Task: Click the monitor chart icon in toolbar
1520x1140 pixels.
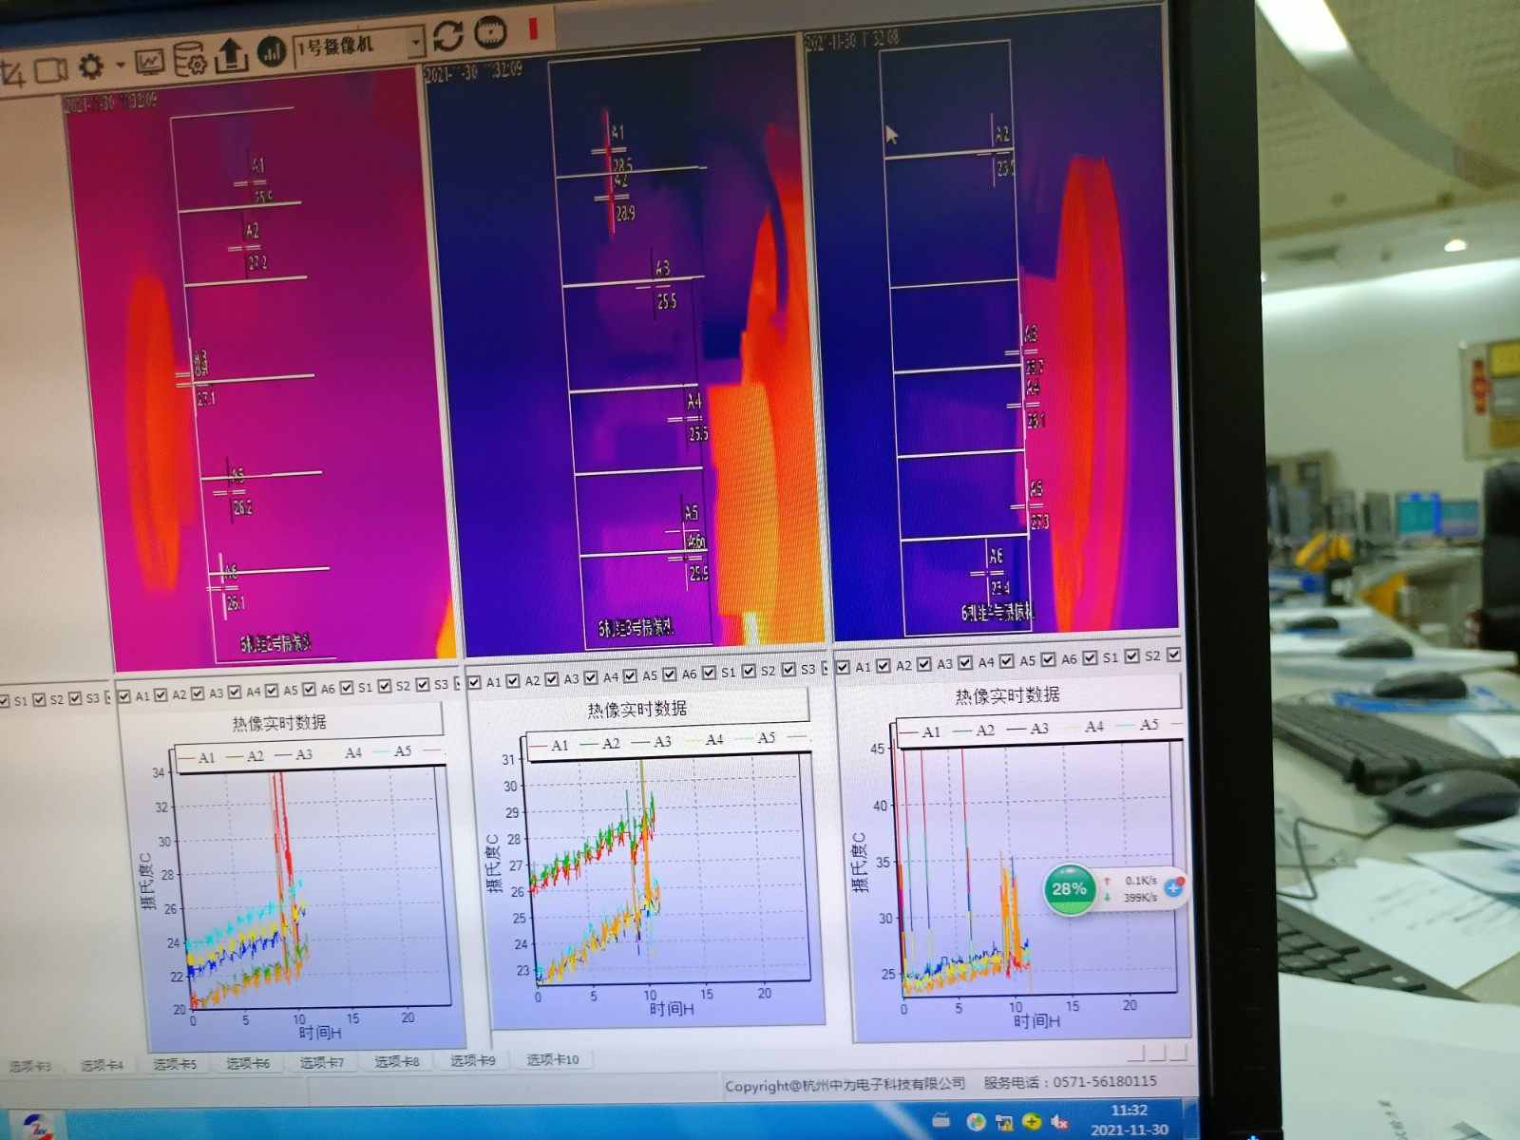Action: coord(149,63)
